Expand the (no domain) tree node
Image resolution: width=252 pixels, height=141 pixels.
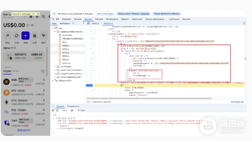pyautogui.click(x=55, y=67)
